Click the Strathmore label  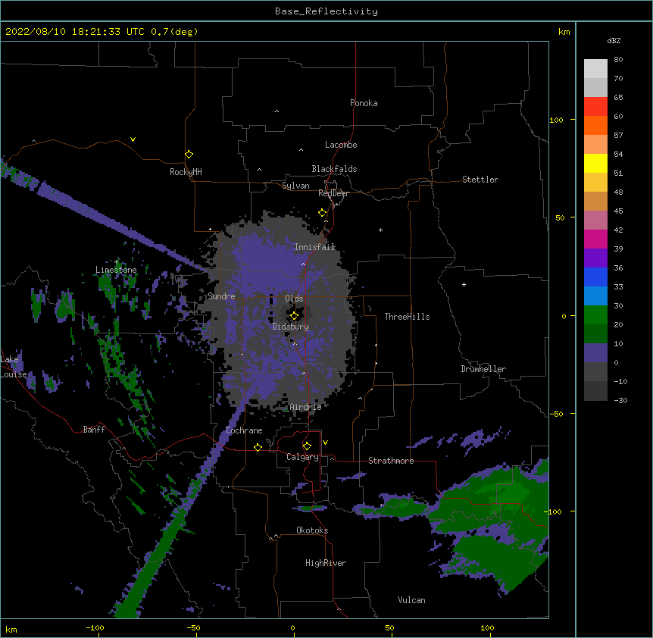(x=391, y=461)
